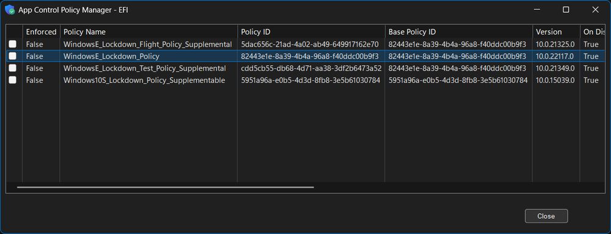Viewport: 611px width, 234px height.
Task: Click the Version column header
Action: pos(556,32)
